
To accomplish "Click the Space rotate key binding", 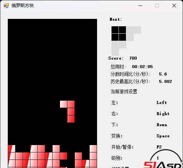I will click(x=163, y=136).
